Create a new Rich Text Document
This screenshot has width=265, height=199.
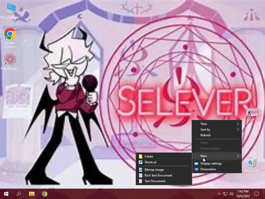click(x=164, y=175)
